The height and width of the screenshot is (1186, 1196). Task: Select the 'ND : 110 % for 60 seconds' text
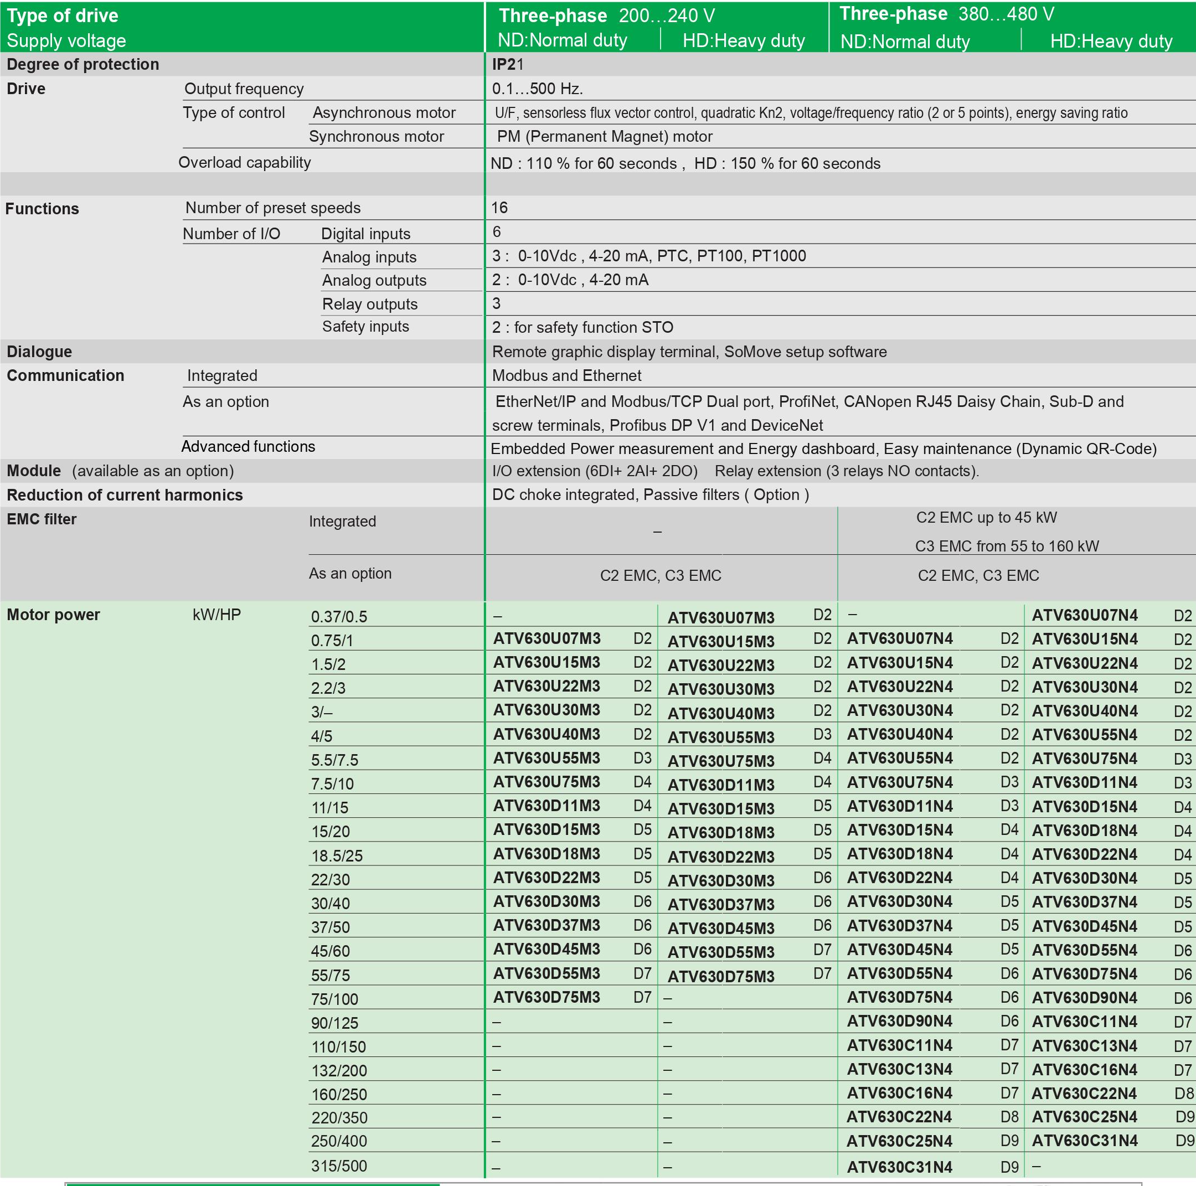[584, 163]
